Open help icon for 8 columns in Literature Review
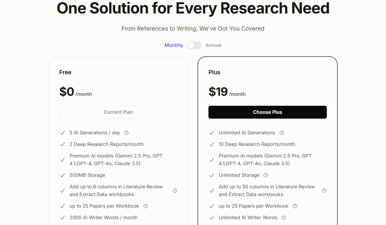This screenshot has width=386, height=225. (x=175, y=191)
